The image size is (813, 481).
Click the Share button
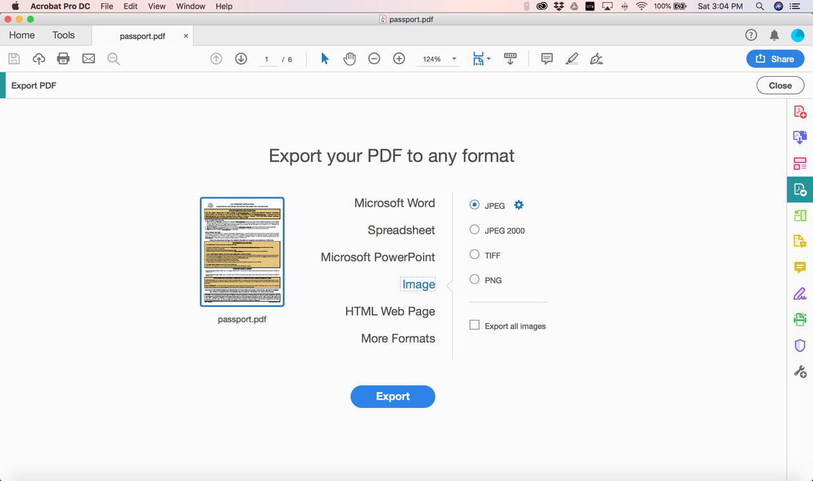[x=775, y=59]
